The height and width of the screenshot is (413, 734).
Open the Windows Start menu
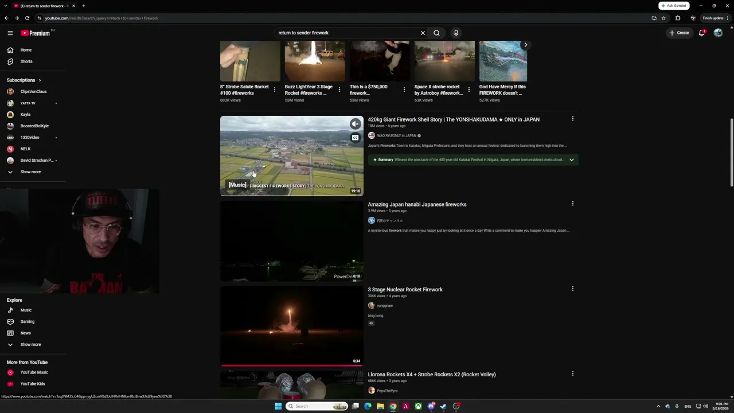click(x=278, y=406)
